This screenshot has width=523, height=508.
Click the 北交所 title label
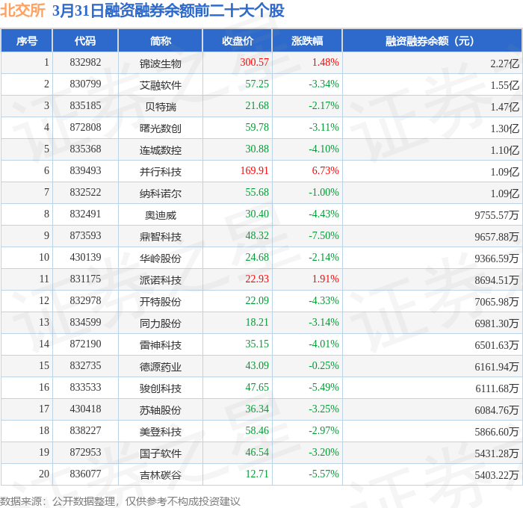[22, 10]
